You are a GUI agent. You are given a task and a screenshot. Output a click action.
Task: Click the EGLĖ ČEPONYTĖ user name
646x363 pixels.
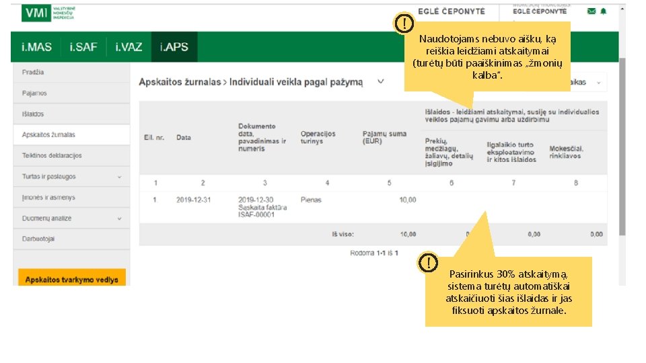tap(451, 11)
